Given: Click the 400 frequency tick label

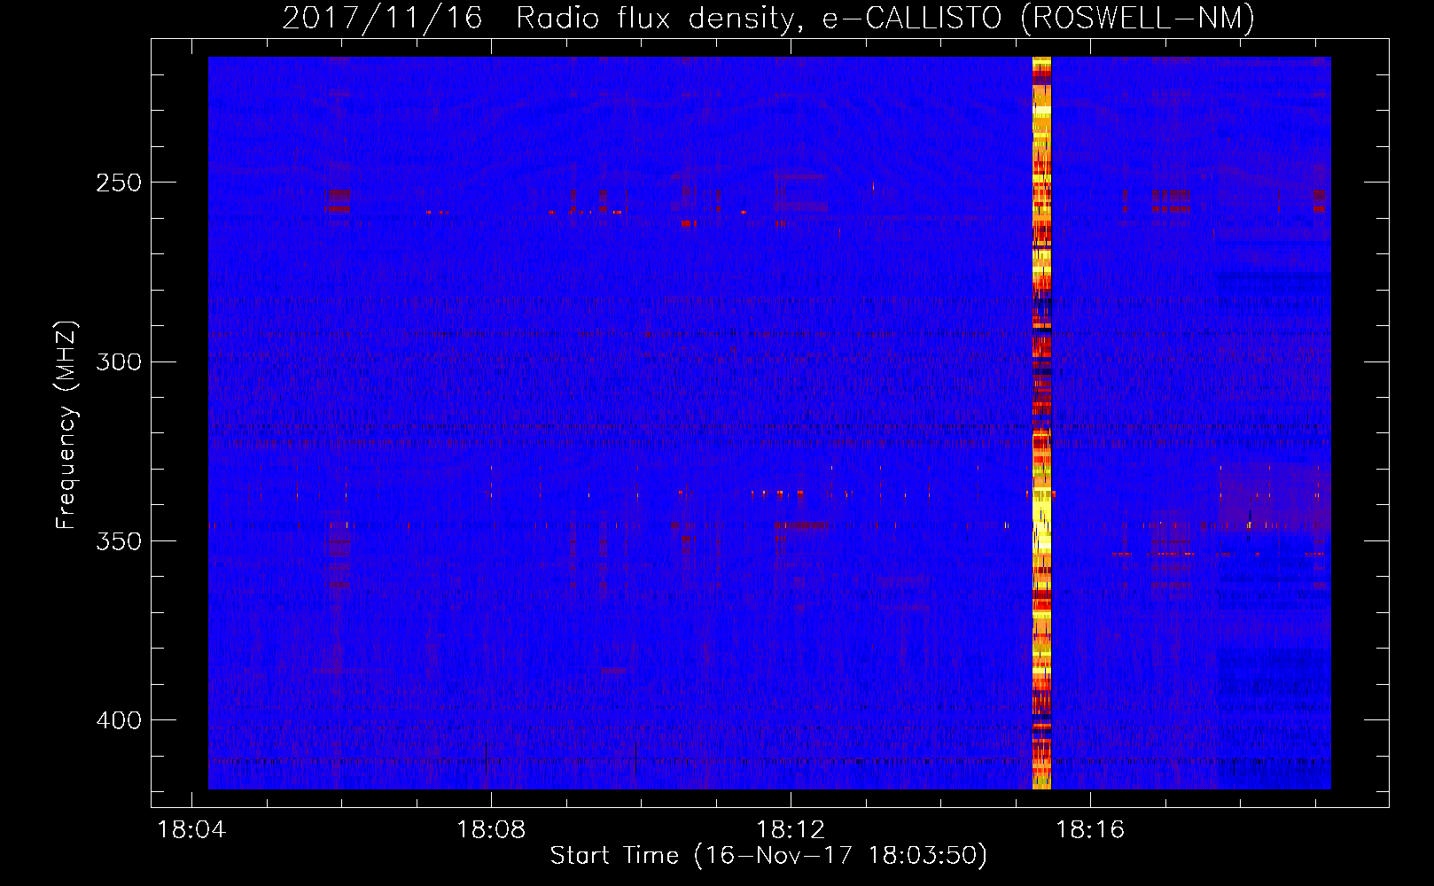Looking at the screenshot, I should [119, 720].
